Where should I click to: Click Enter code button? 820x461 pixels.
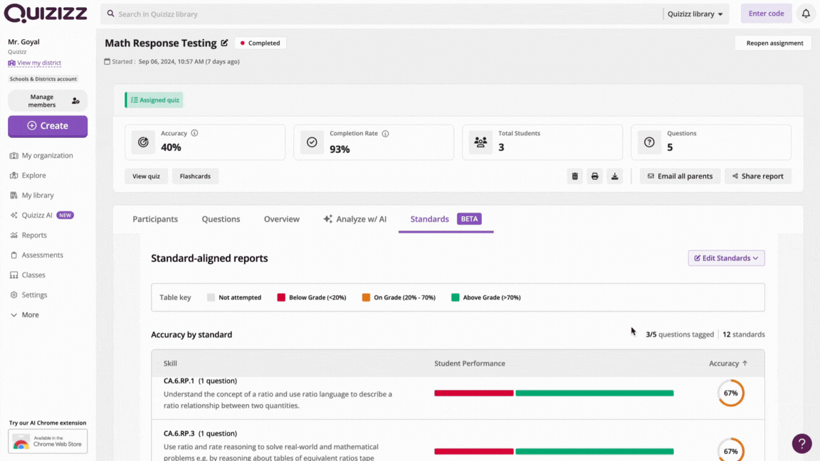click(x=766, y=14)
